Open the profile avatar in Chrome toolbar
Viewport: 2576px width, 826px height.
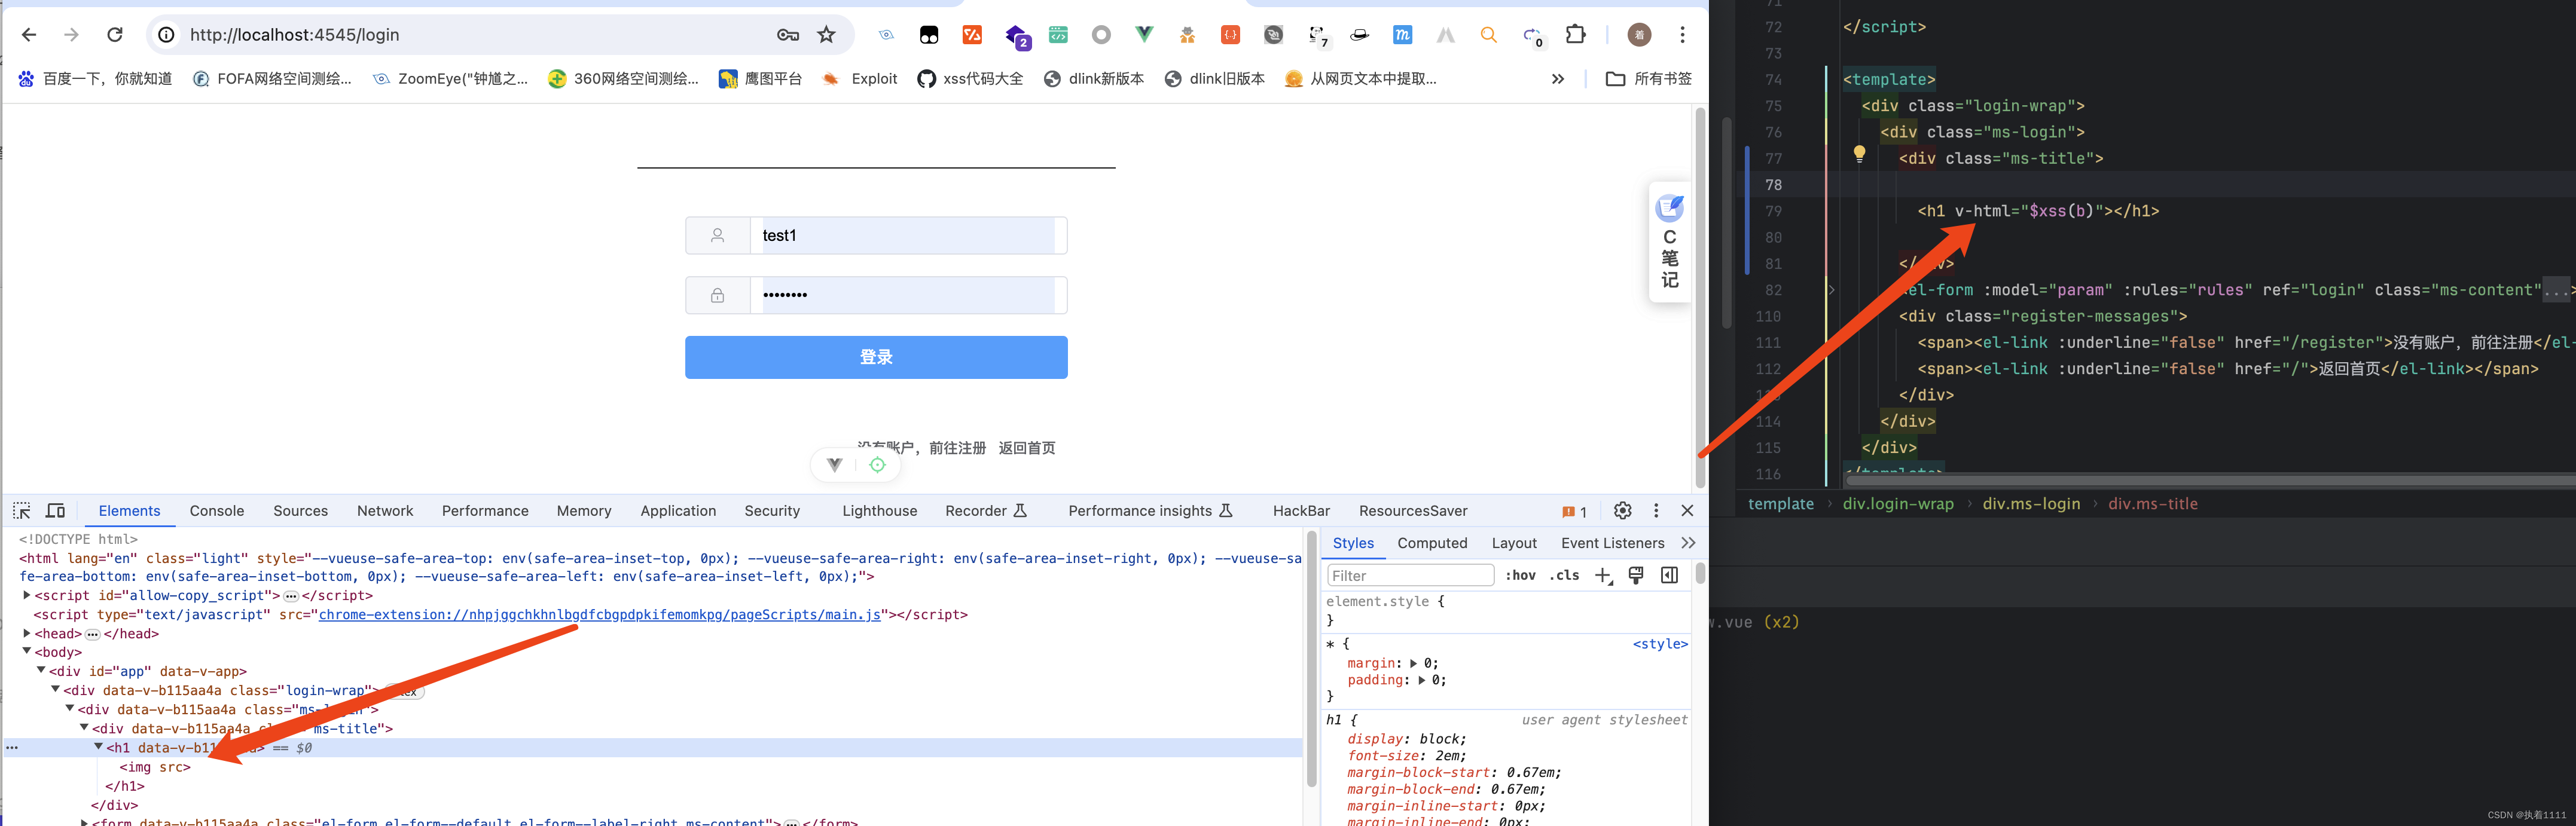pos(1639,35)
